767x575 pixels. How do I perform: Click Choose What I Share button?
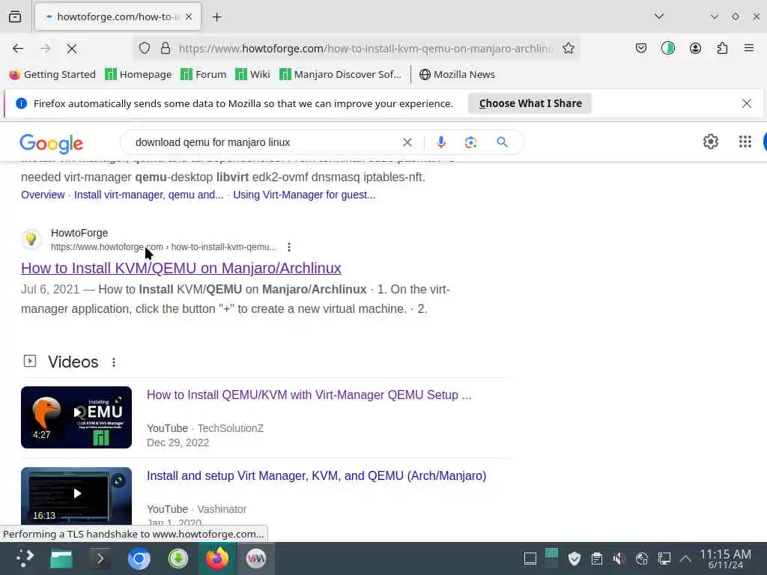[530, 103]
